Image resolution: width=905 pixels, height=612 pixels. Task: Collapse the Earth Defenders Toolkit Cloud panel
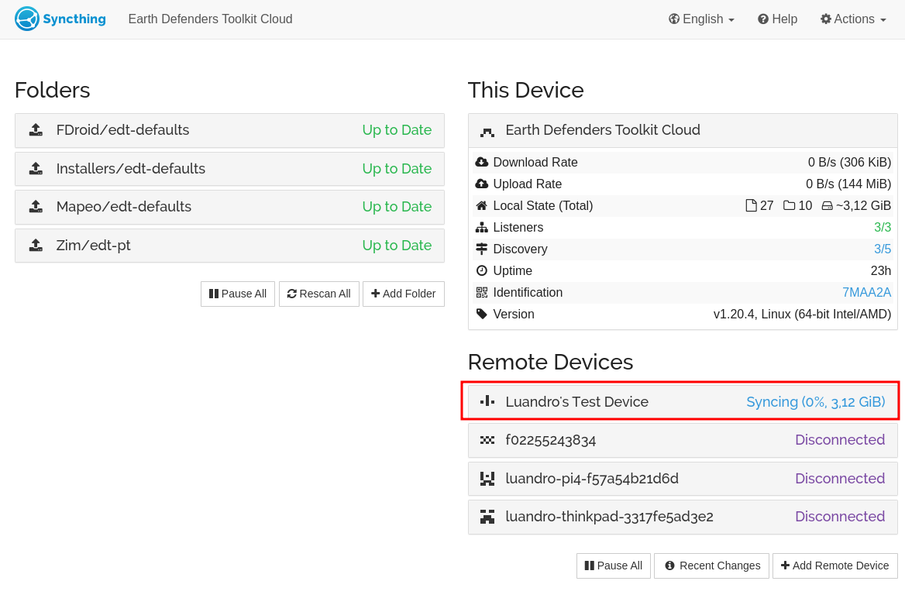pyautogui.click(x=682, y=130)
